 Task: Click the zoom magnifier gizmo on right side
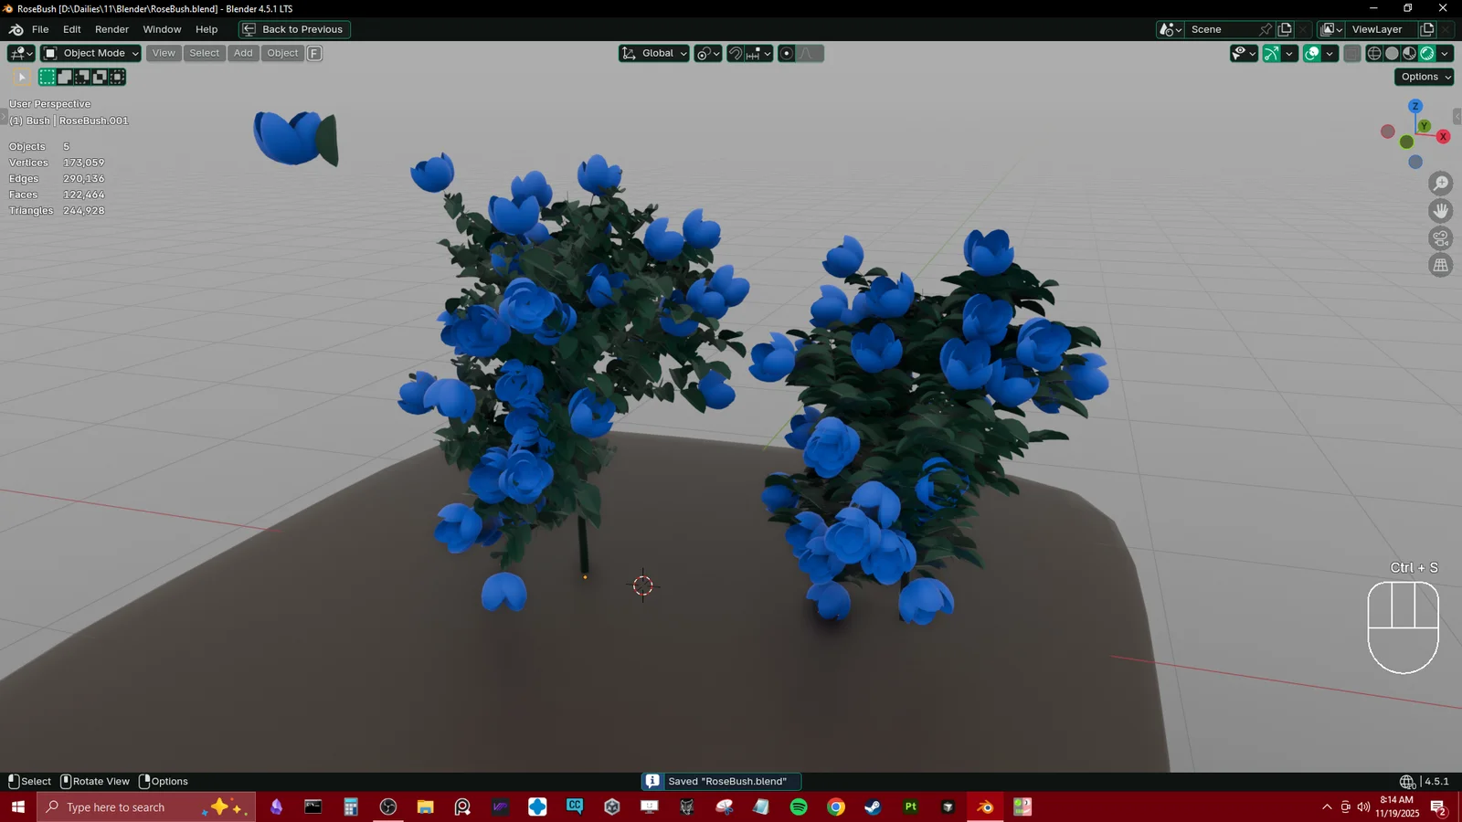(x=1441, y=183)
